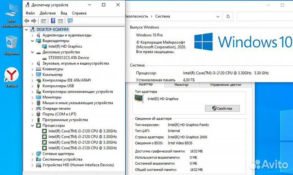The height and width of the screenshot is (175, 293).
Task: Select the Recycle Bin desktop icon
Action: coord(11,45)
